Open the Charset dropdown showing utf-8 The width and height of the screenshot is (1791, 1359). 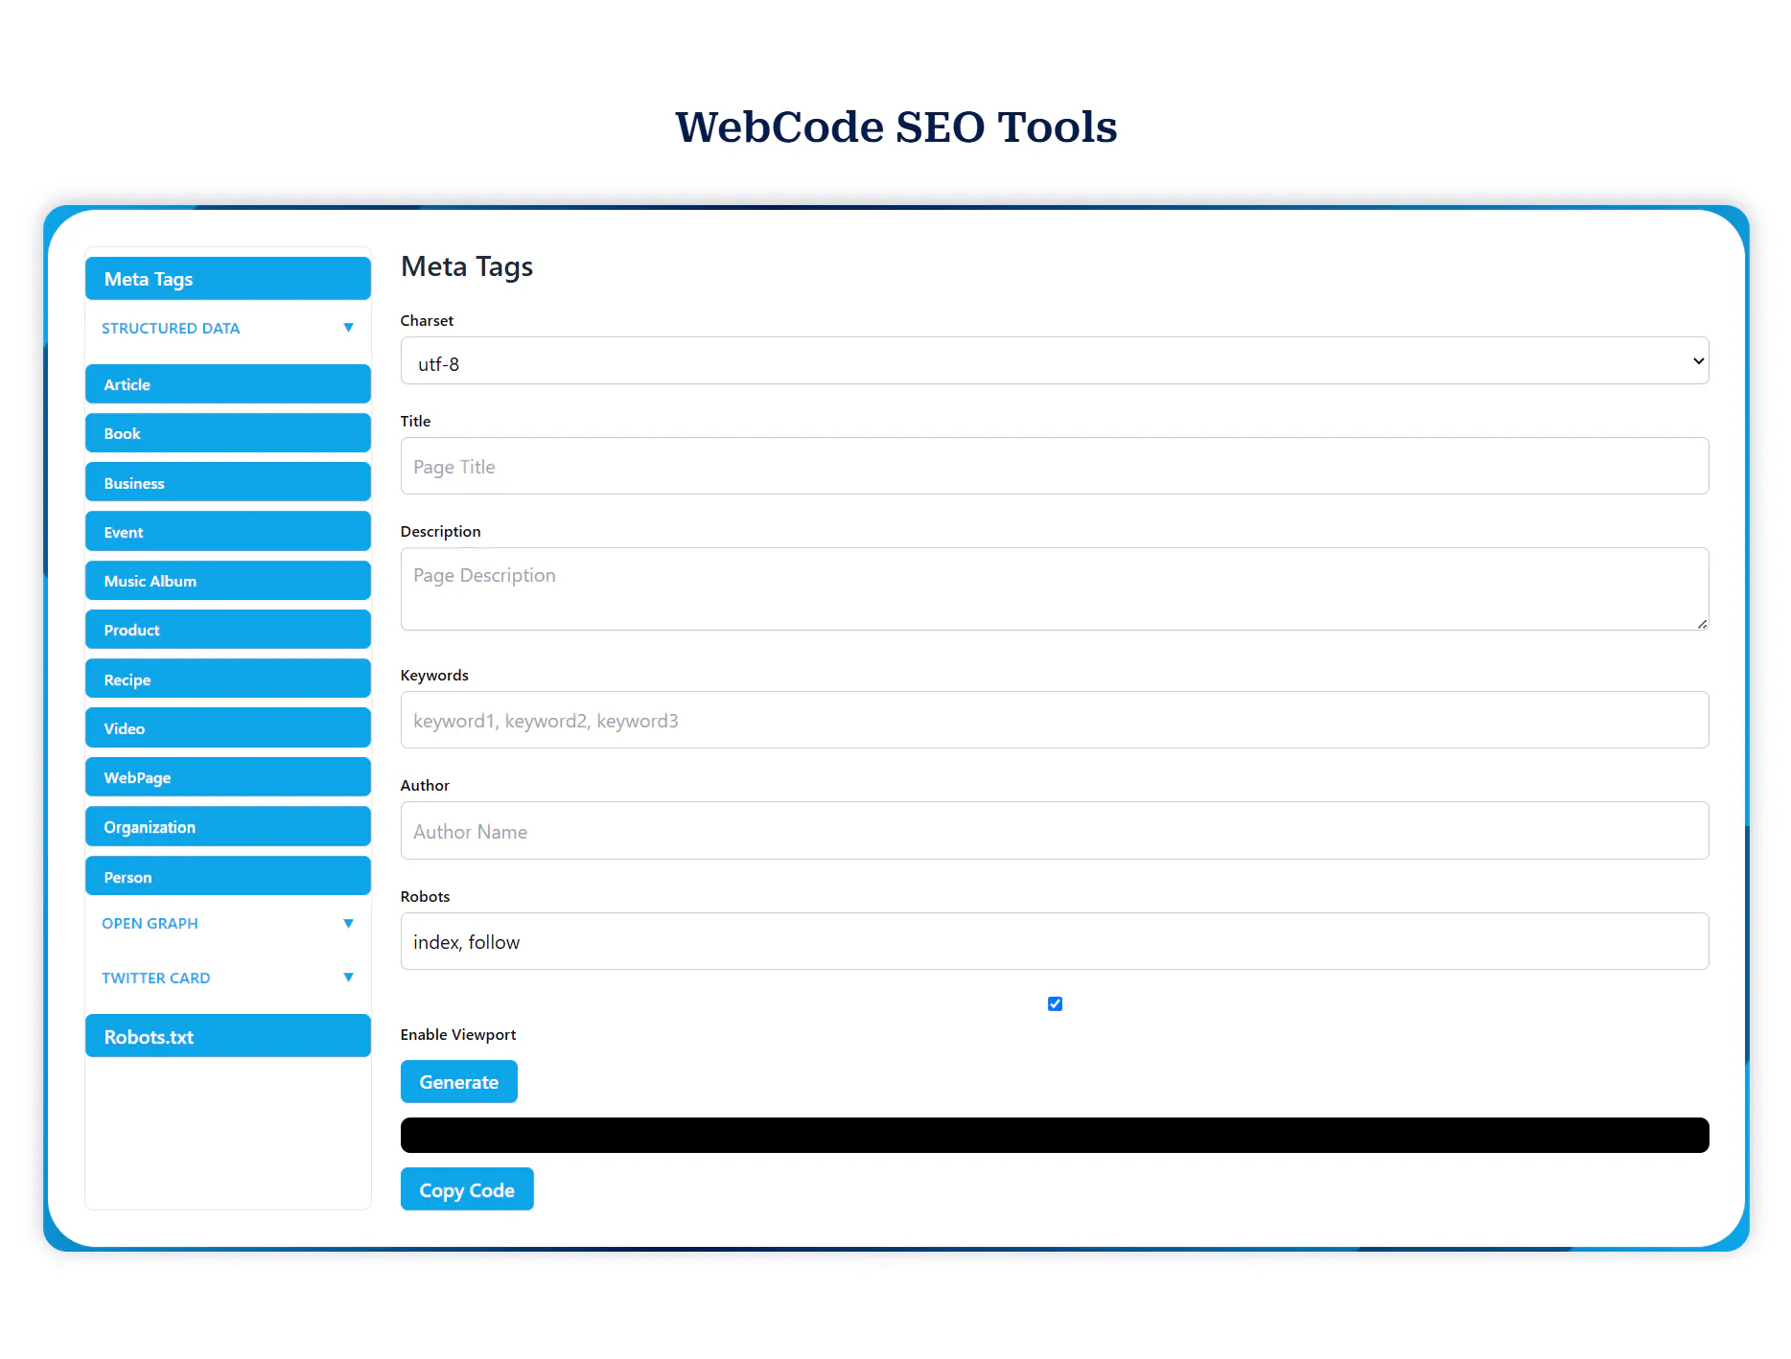click(x=1055, y=361)
